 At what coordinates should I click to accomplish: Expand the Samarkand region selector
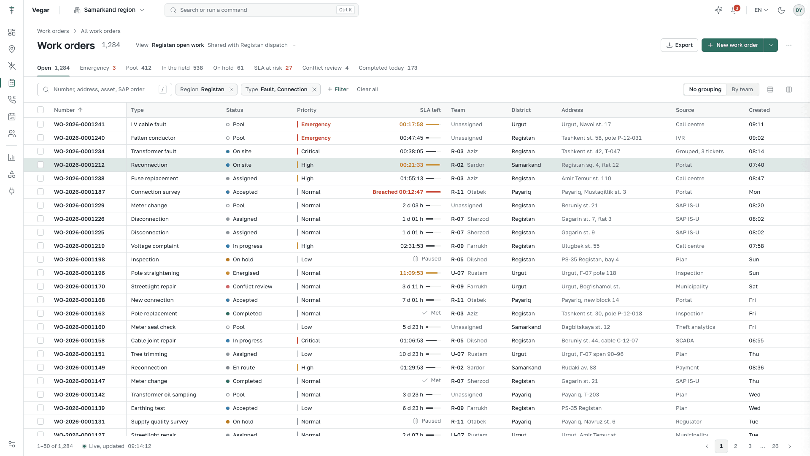click(109, 10)
